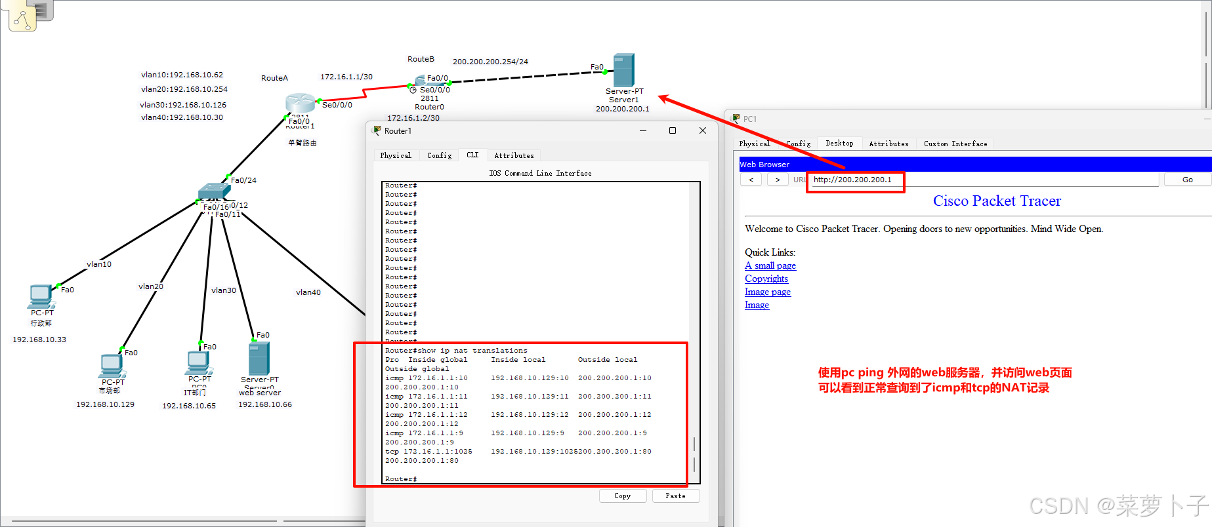Switch to Desktop tab in PC1 window
Viewport: 1212px width, 527px height.
point(839,143)
